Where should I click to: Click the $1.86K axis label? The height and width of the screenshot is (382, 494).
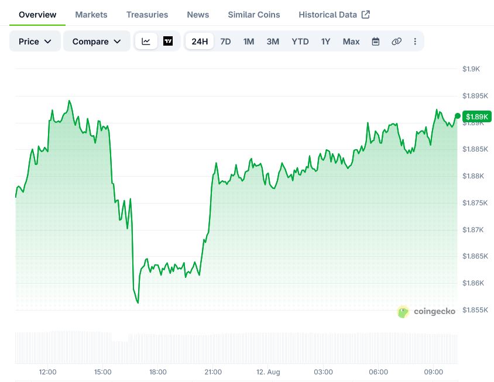coord(473,283)
